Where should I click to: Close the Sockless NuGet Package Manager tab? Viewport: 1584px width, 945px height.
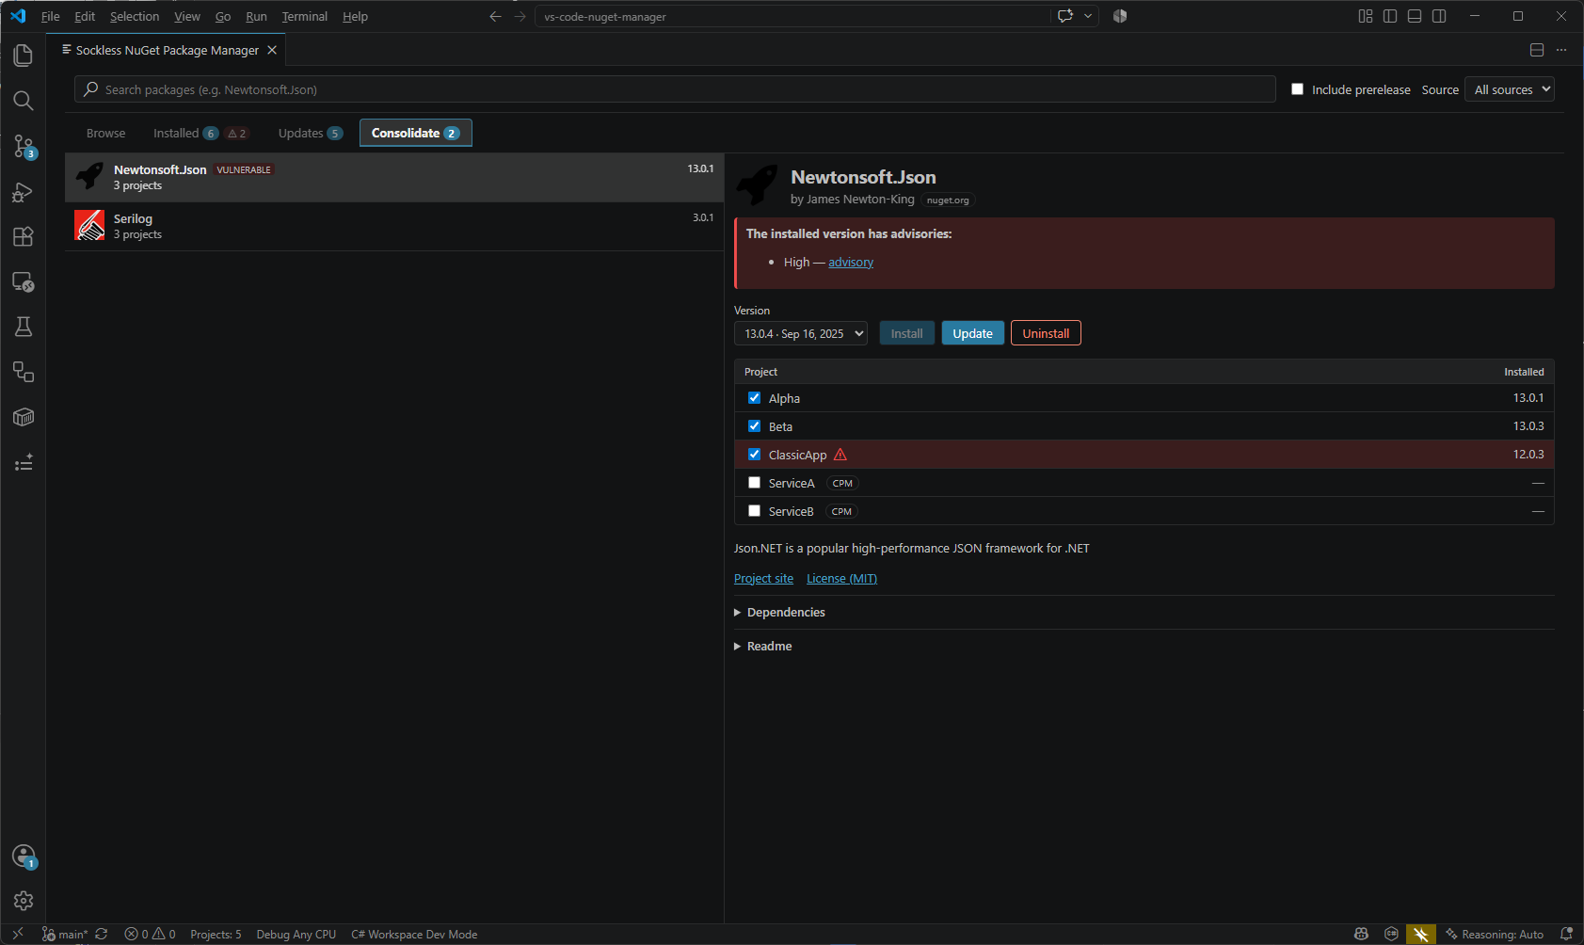pos(272,50)
